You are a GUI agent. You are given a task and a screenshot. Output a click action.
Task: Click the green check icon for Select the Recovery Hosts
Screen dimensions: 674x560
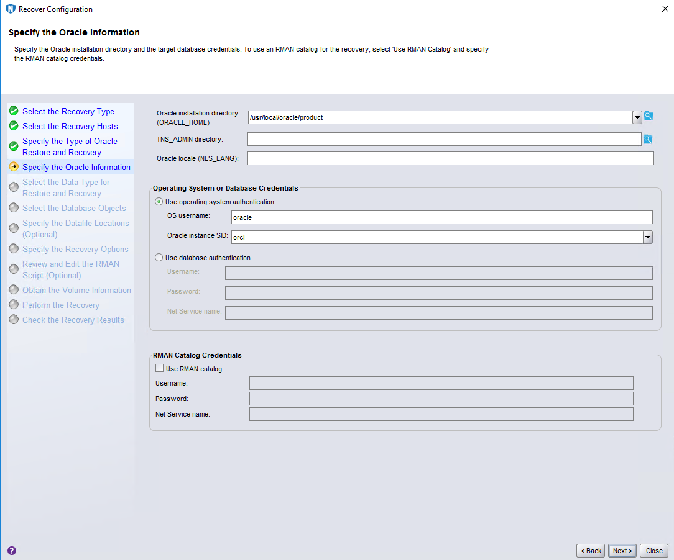(14, 126)
